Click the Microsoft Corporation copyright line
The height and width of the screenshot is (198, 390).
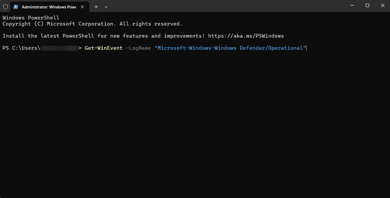pyautogui.click(x=92, y=24)
